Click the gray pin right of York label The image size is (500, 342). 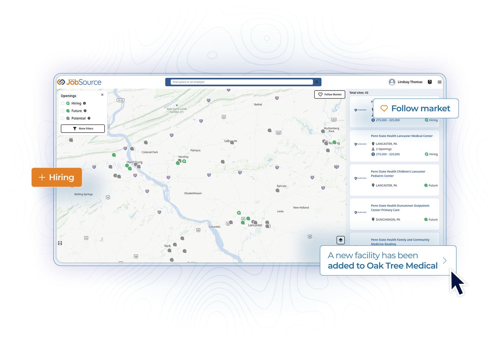(x=175, y=245)
